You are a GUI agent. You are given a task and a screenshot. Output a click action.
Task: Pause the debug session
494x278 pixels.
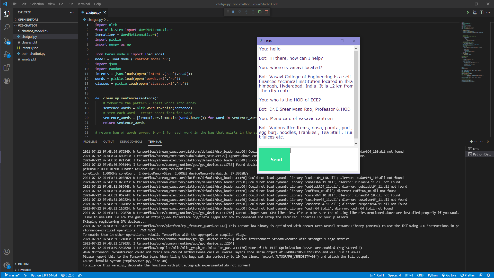233,12
